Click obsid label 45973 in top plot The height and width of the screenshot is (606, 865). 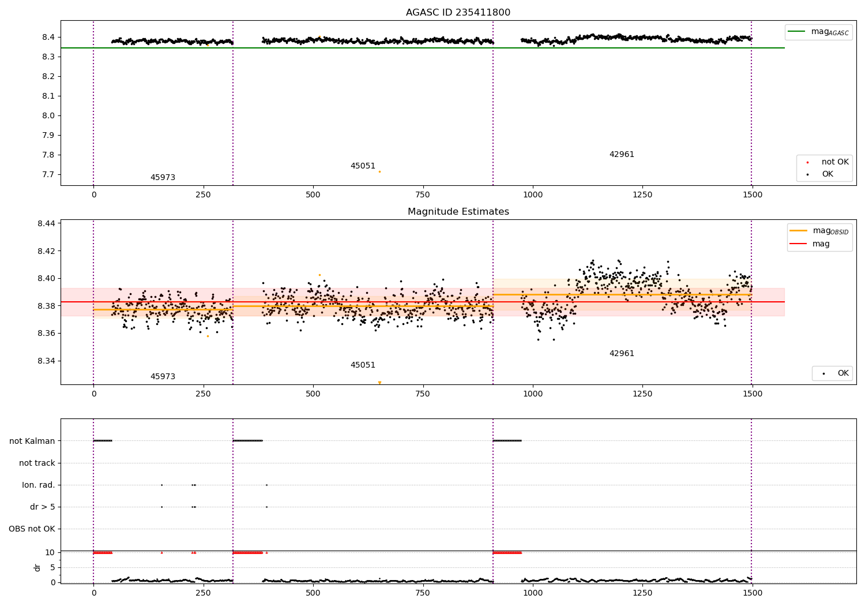(163, 178)
